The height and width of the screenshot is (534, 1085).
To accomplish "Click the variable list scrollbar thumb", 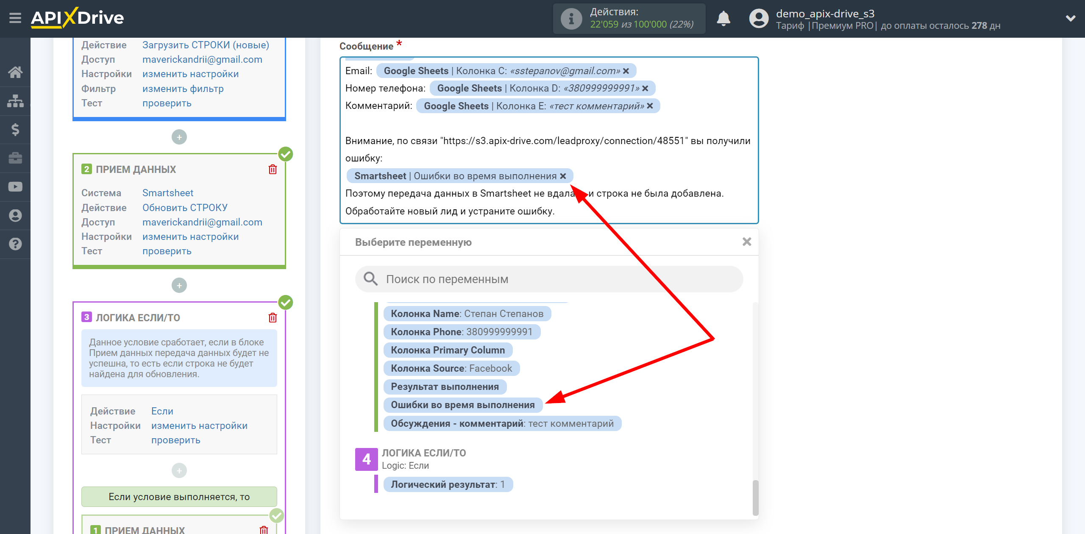I will [755, 498].
